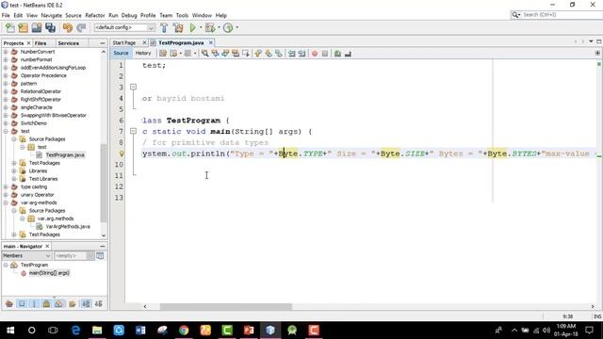Image resolution: width=603 pixels, height=339 pixels.
Task: Open the Profile Project dropdown arrow
Action: pos(236,27)
